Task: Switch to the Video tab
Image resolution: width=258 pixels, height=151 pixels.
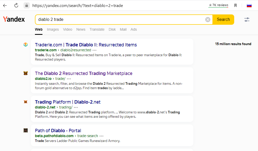Action: [x=68, y=29]
